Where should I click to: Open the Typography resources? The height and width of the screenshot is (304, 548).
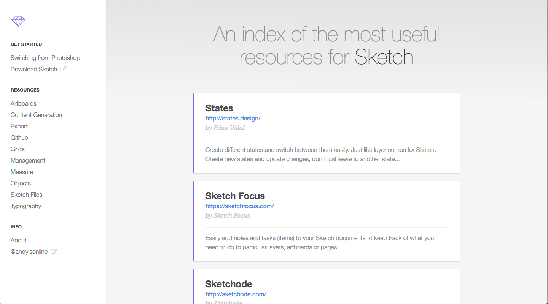point(25,206)
